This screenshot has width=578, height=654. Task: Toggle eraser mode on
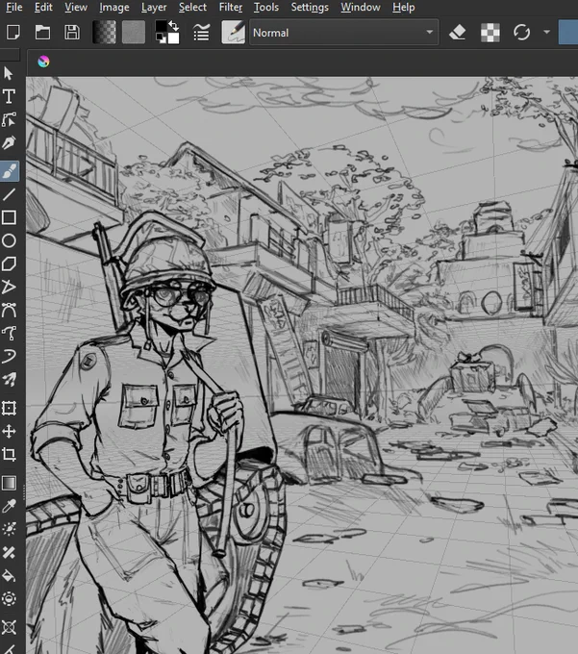coord(458,33)
